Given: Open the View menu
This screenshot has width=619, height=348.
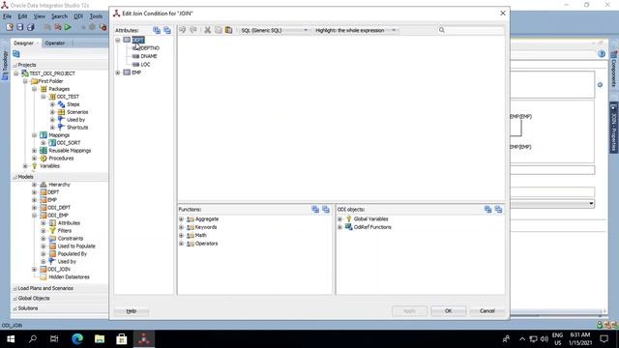Looking at the screenshot, I should coord(39,16).
